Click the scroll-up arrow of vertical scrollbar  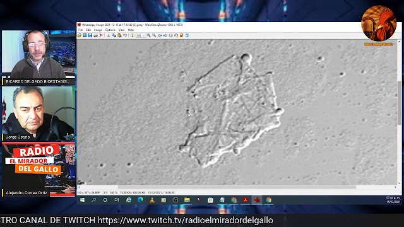pyautogui.click(x=399, y=42)
